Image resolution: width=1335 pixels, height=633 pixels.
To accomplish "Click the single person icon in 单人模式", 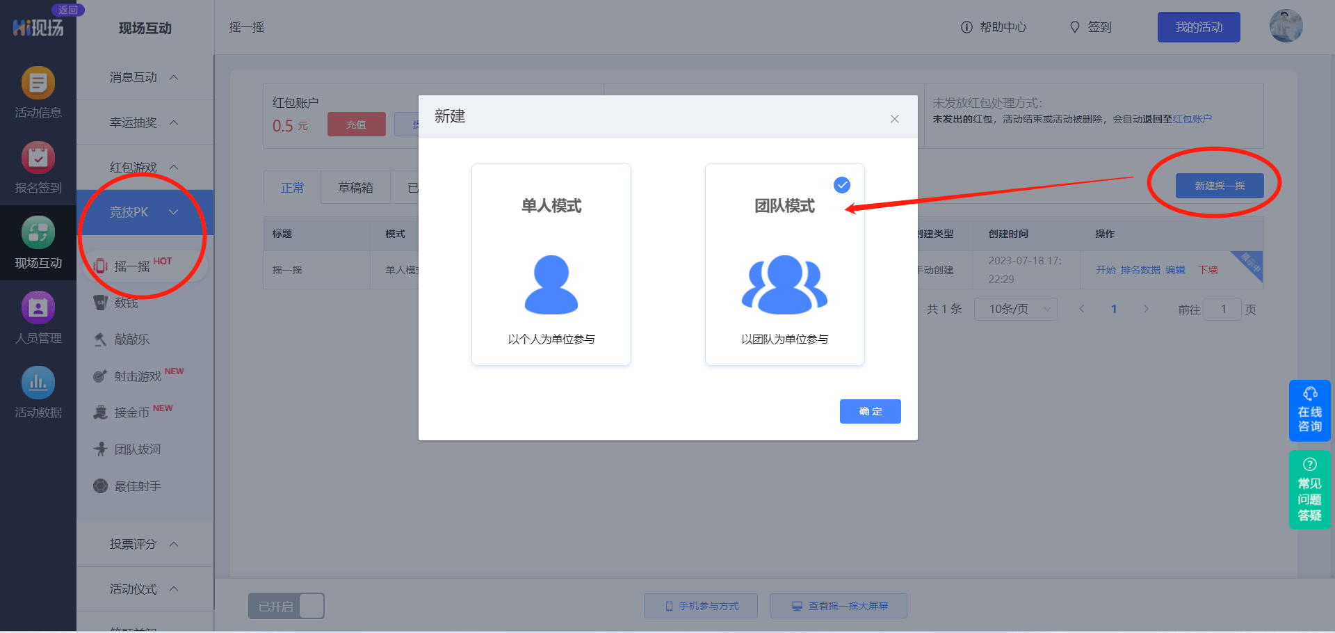I will [x=551, y=285].
